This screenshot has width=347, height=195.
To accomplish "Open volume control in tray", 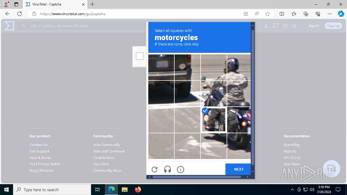I will [x=312, y=190].
